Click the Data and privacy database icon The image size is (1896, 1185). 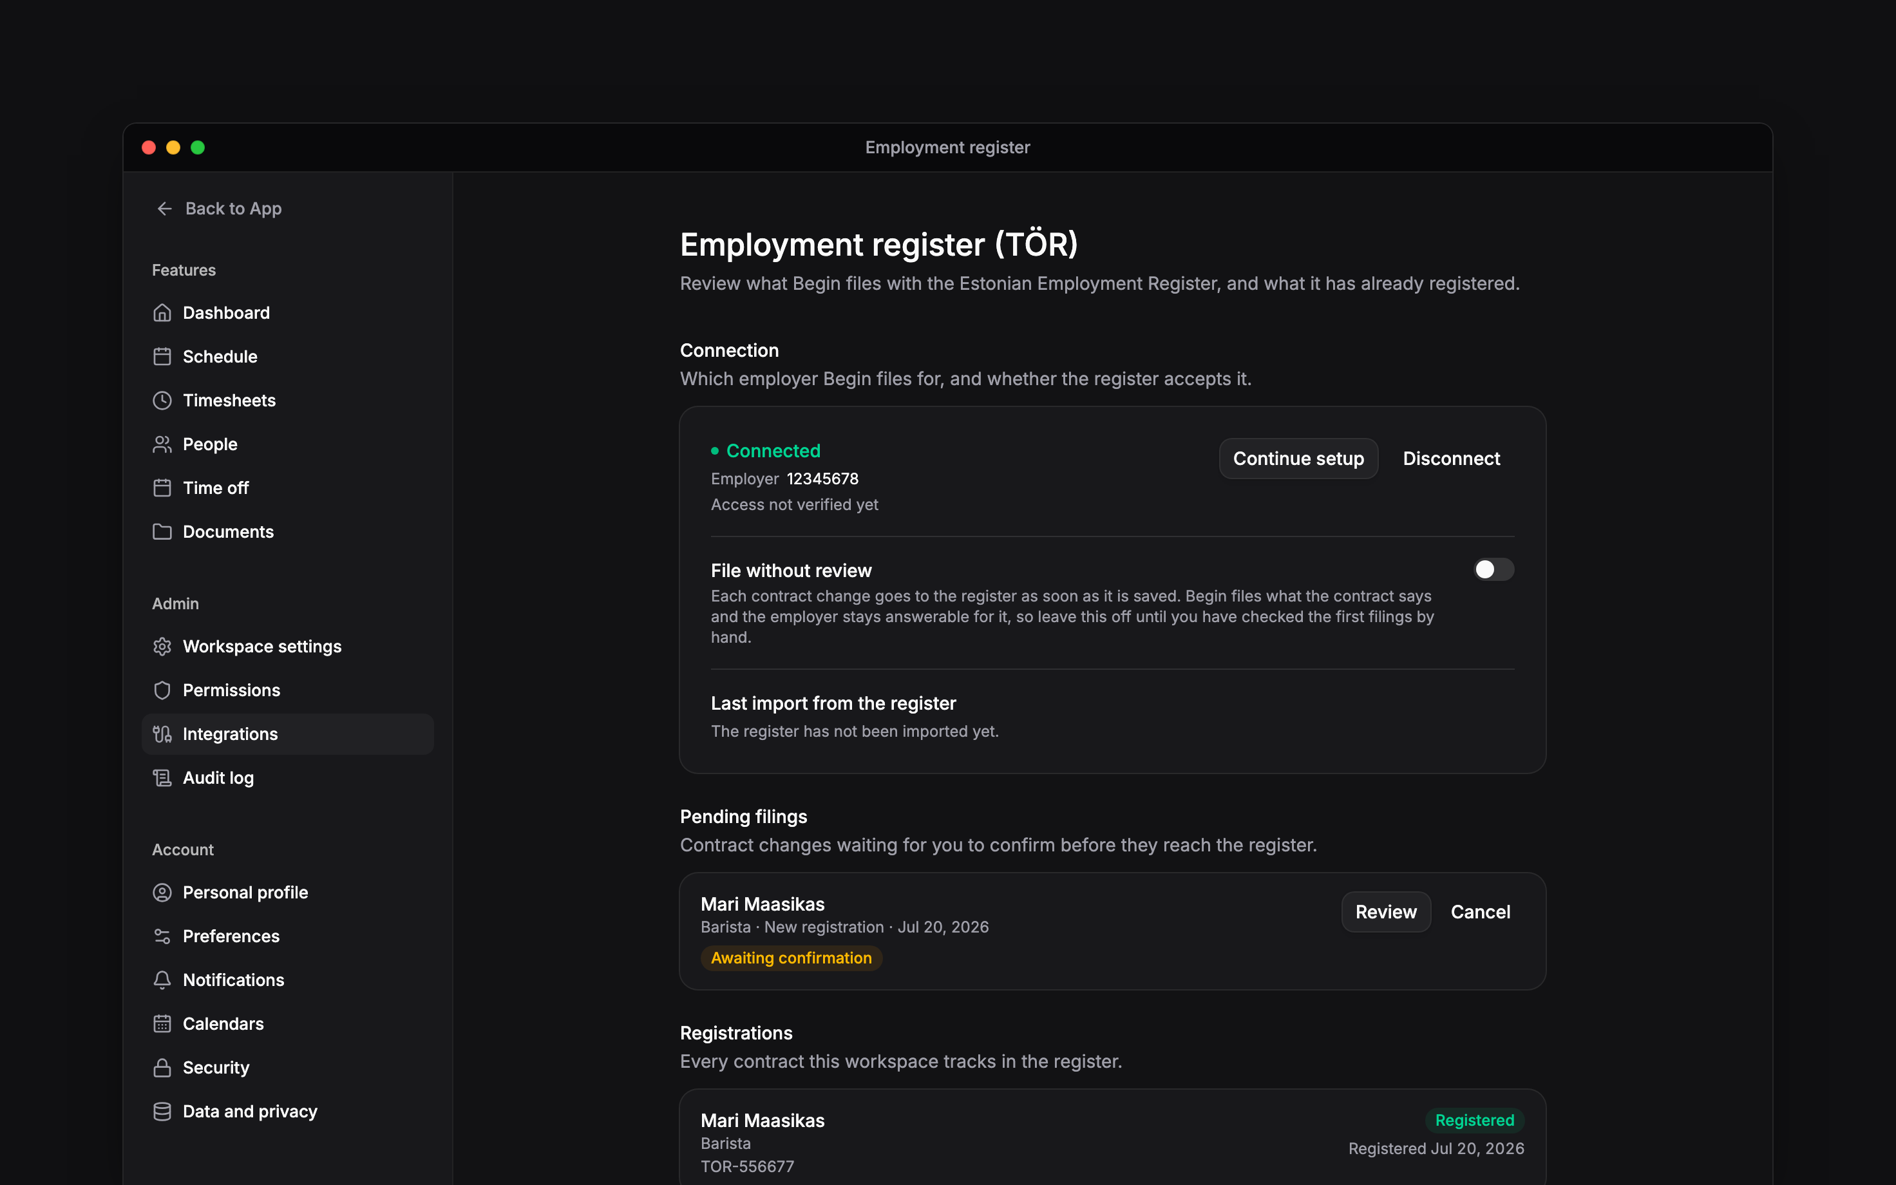pyautogui.click(x=162, y=1112)
